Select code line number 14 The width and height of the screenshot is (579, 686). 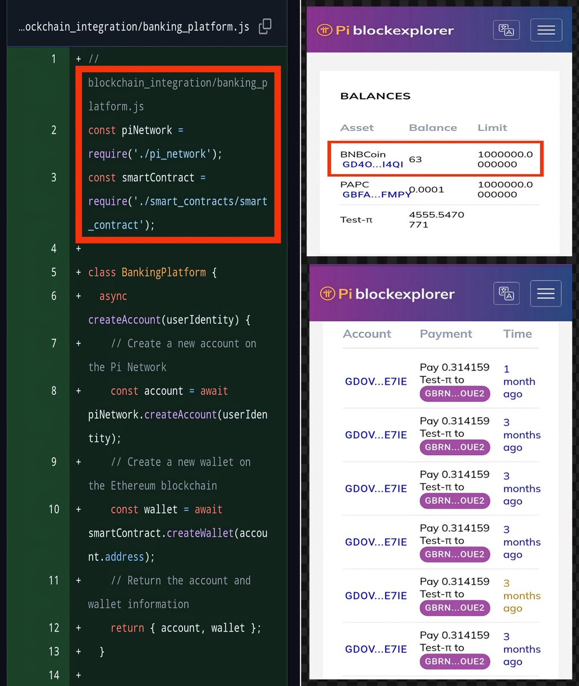[x=54, y=676]
